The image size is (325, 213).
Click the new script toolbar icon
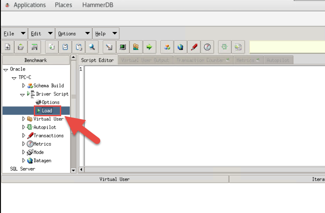[x=8, y=47]
